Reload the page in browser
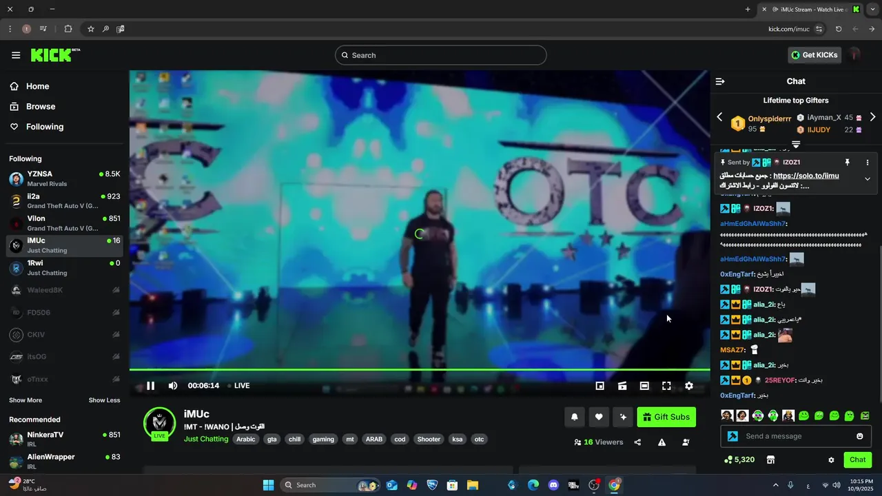Image resolution: width=882 pixels, height=496 pixels. tap(839, 29)
